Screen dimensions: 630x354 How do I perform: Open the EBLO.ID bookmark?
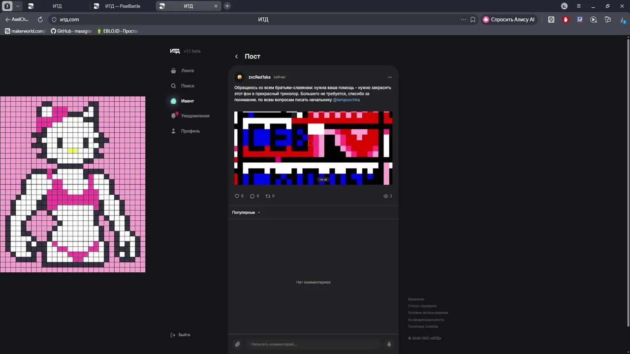coord(118,31)
